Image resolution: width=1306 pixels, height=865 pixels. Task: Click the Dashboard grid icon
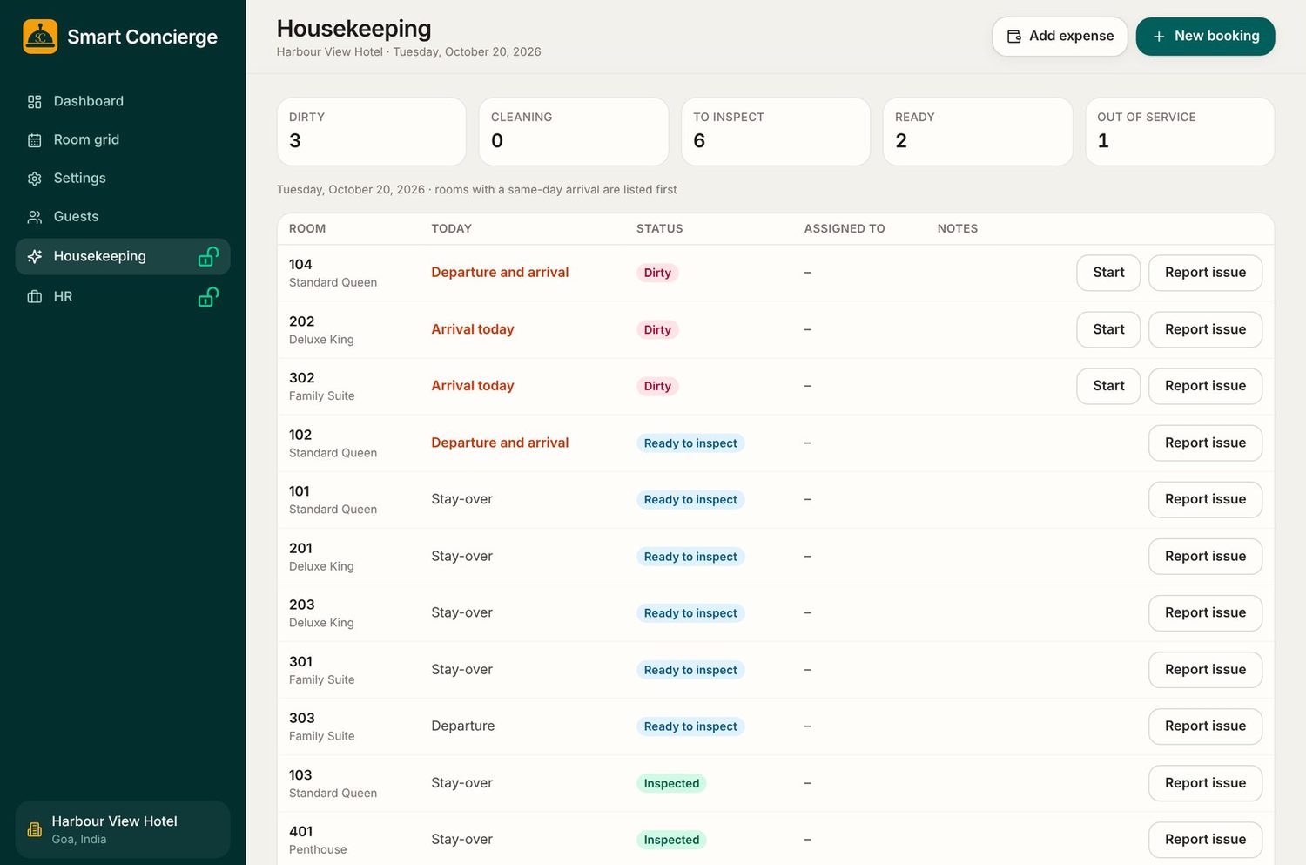click(x=35, y=102)
